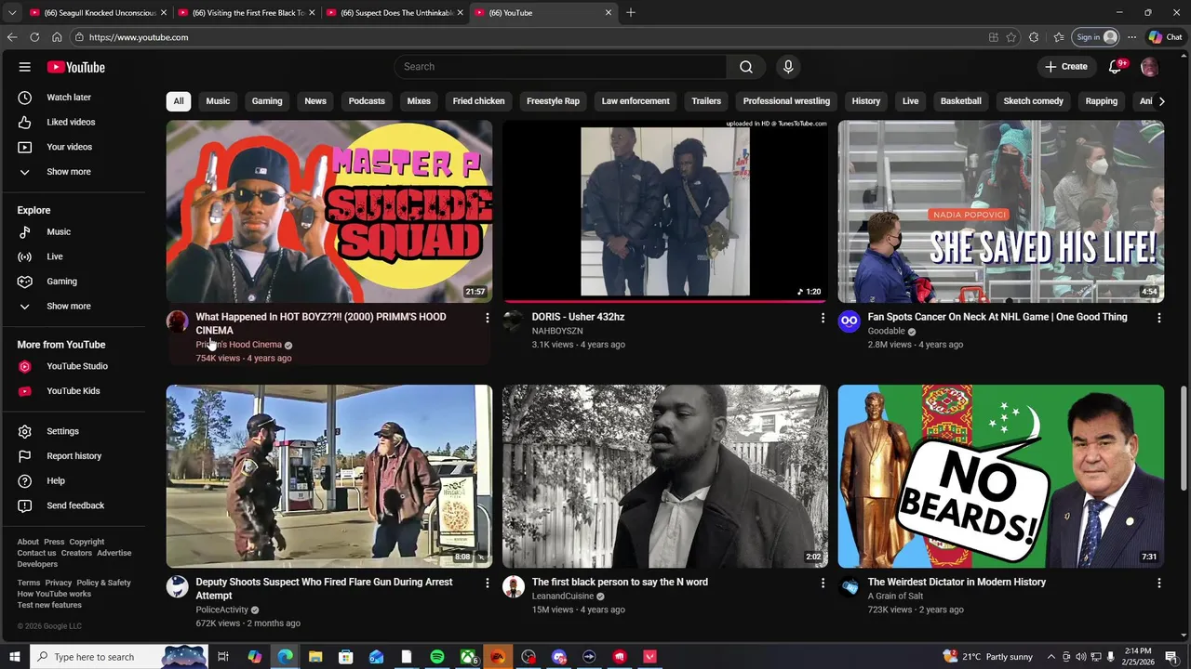Bookmark this page with the star icon
This screenshot has width=1191, height=669.
point(1011,37)
